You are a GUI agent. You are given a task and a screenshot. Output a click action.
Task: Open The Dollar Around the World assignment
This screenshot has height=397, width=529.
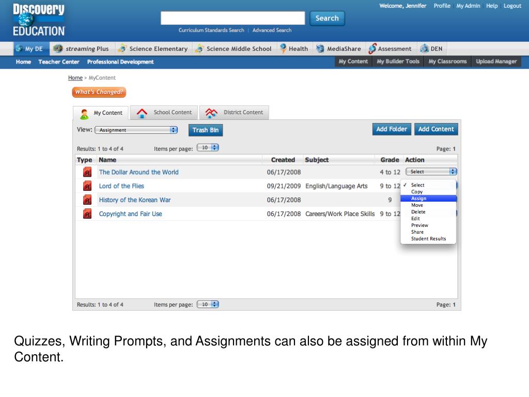click(x=138, y=172)
